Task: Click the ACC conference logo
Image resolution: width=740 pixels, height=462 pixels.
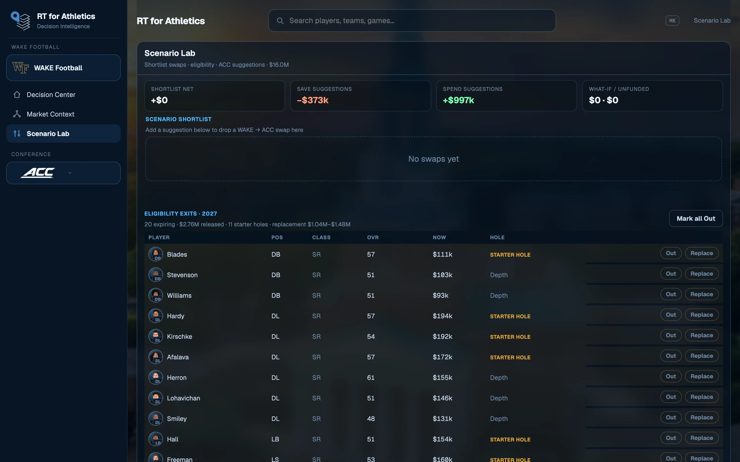Action: 38,173
